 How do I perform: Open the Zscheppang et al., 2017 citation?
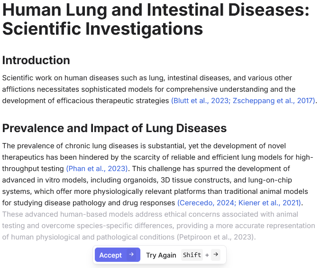pos(274,101)
